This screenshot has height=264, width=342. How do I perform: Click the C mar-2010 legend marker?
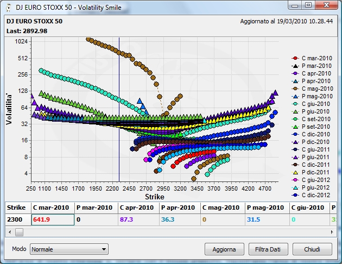tap(295, 58)
